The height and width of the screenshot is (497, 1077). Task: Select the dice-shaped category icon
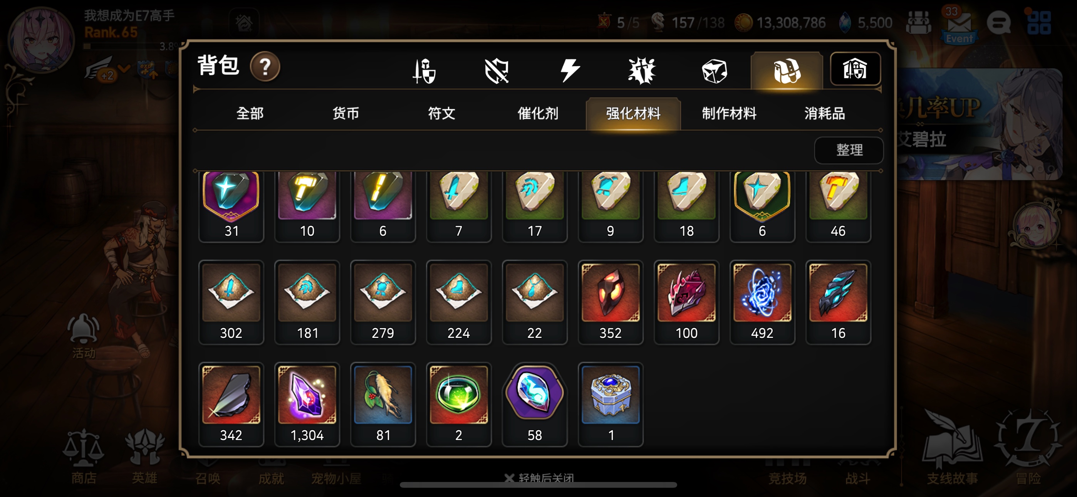click(715, 71)
